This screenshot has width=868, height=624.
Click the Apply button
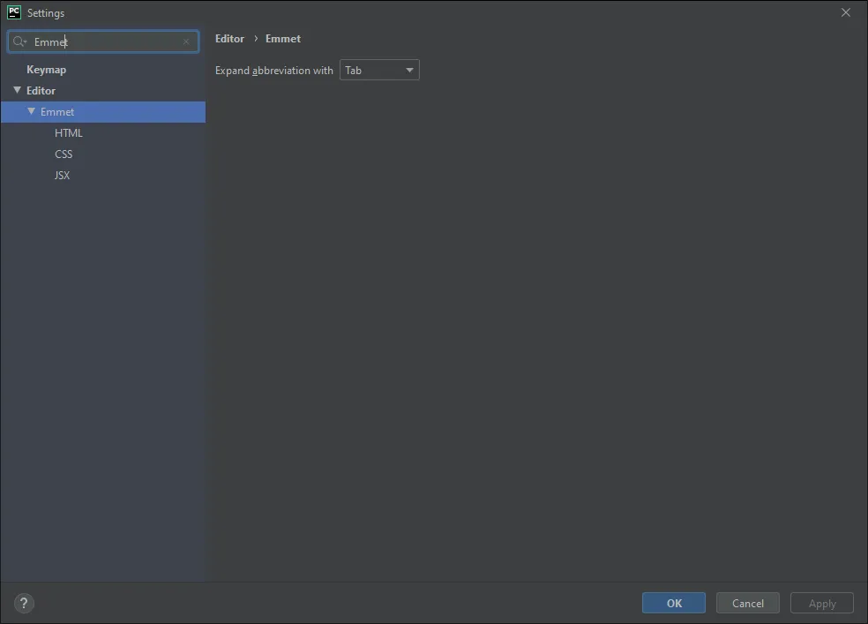[821, 604]
